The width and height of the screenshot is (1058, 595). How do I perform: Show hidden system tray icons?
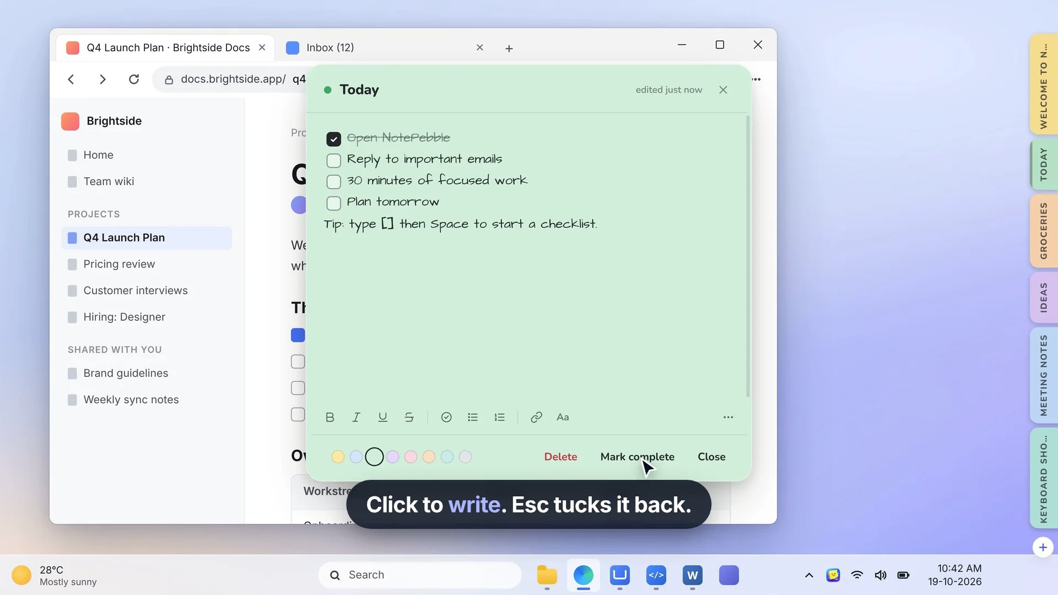pyautogui.click(x=808, y=575)
